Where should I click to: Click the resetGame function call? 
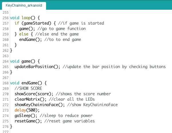tap(25, 121)
